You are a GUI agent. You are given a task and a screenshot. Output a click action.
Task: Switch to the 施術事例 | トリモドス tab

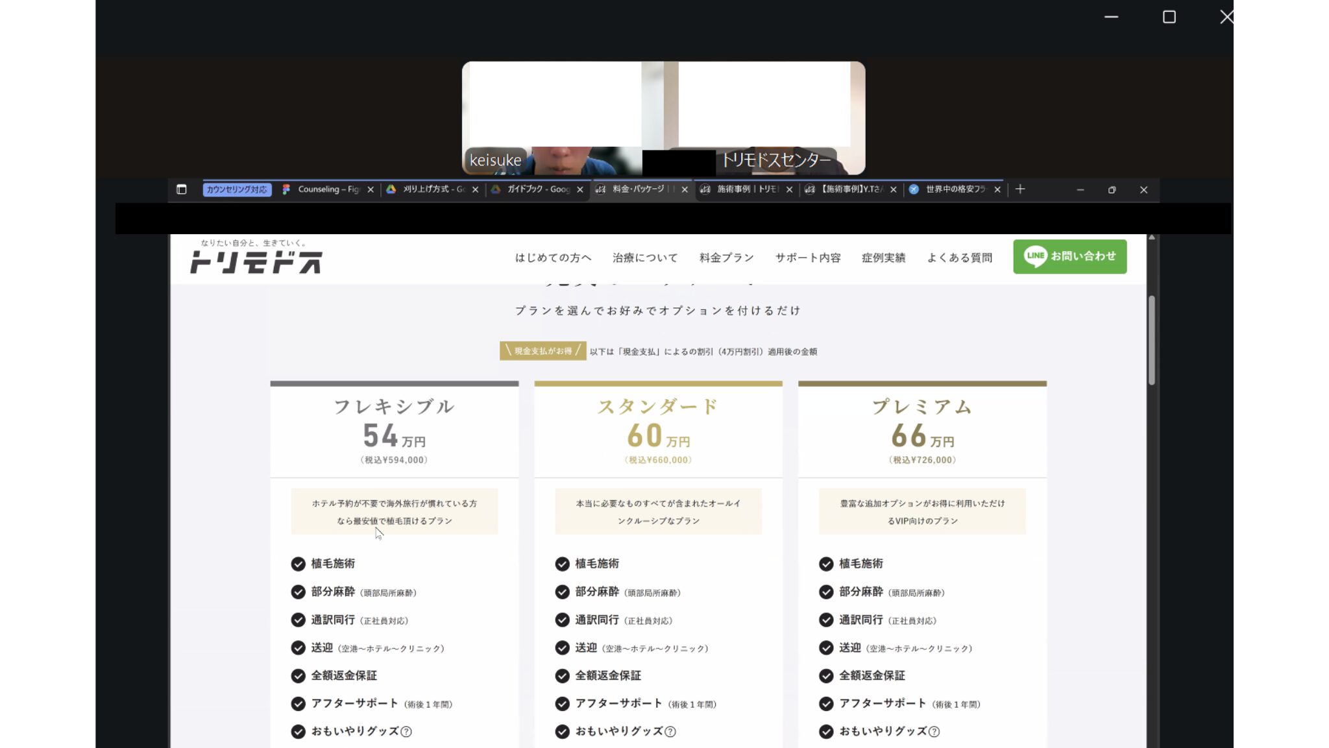(x=746, y=189)
